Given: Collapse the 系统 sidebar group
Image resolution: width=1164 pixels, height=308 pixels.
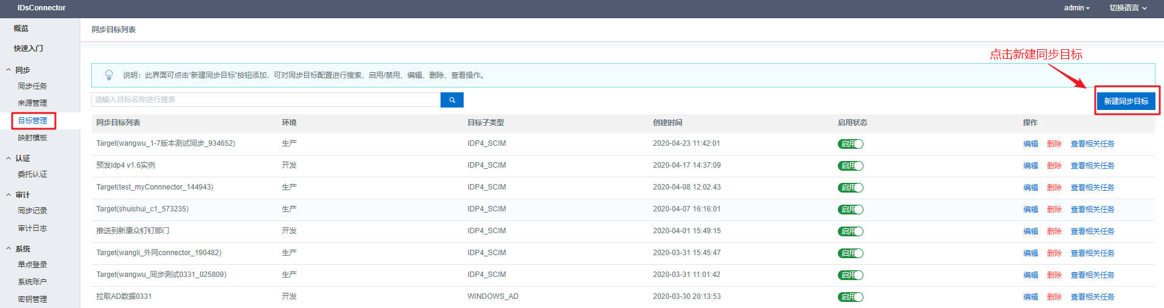Looking at the screenshot, I should click(22, 249).
